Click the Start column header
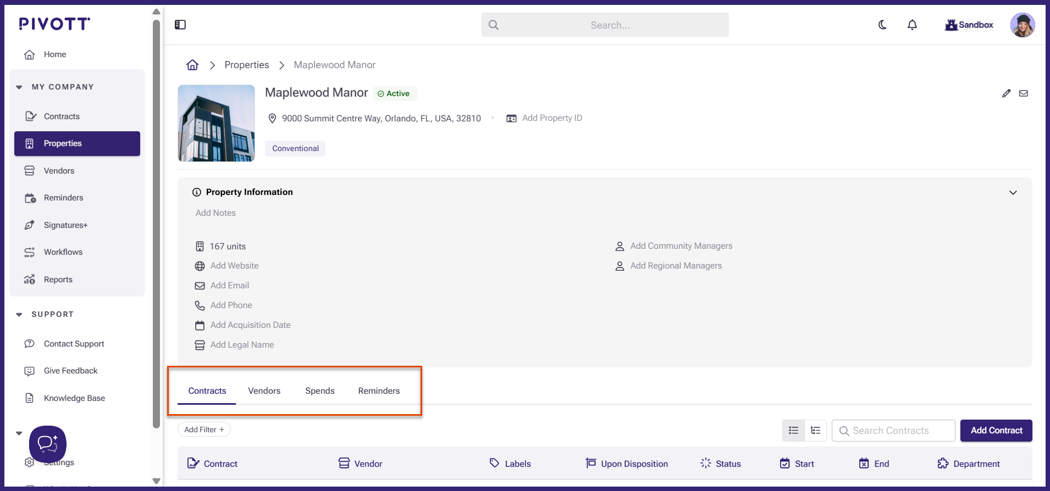1050x491 pixels. (797, 464)
